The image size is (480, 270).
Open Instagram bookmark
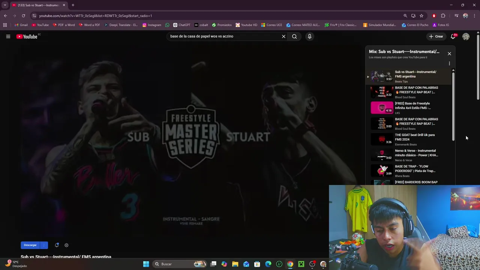(152, 25)
